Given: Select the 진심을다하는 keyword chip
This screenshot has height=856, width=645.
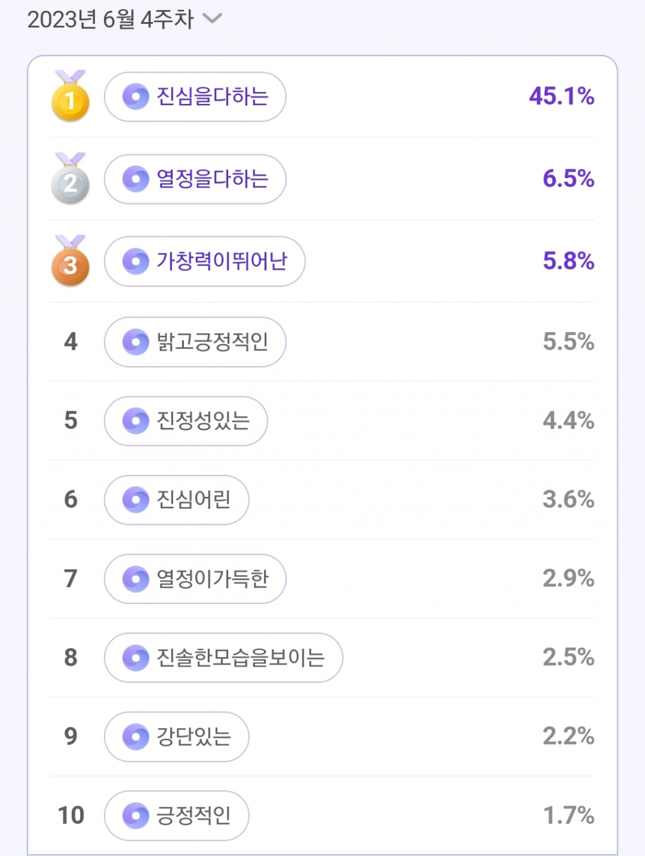Looking at the screenshot, I should tap(195, 96).
